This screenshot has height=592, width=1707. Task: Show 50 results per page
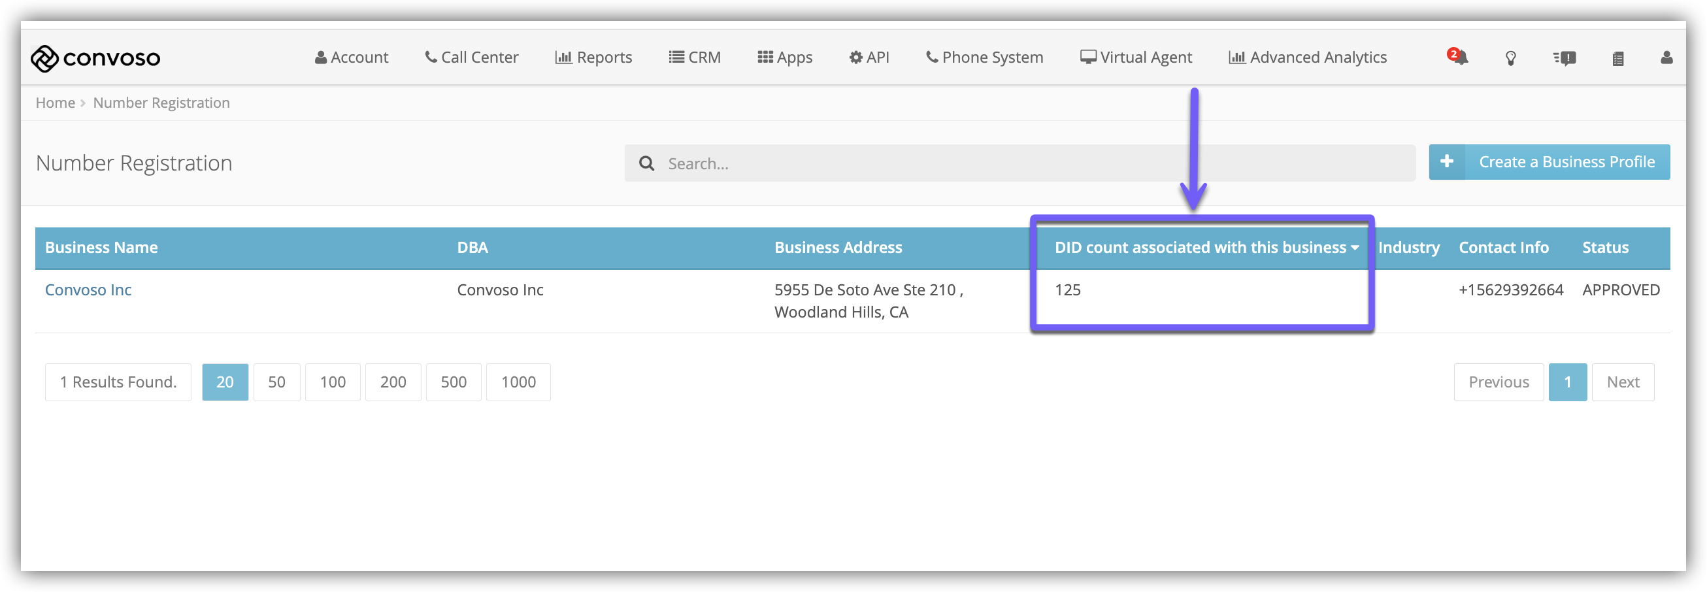(276, 382)
